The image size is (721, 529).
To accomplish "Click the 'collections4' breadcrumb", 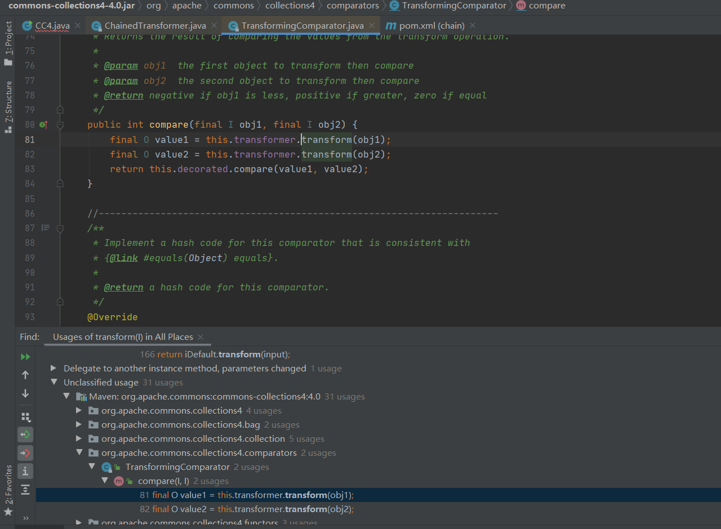I will [x=290, y=6].
